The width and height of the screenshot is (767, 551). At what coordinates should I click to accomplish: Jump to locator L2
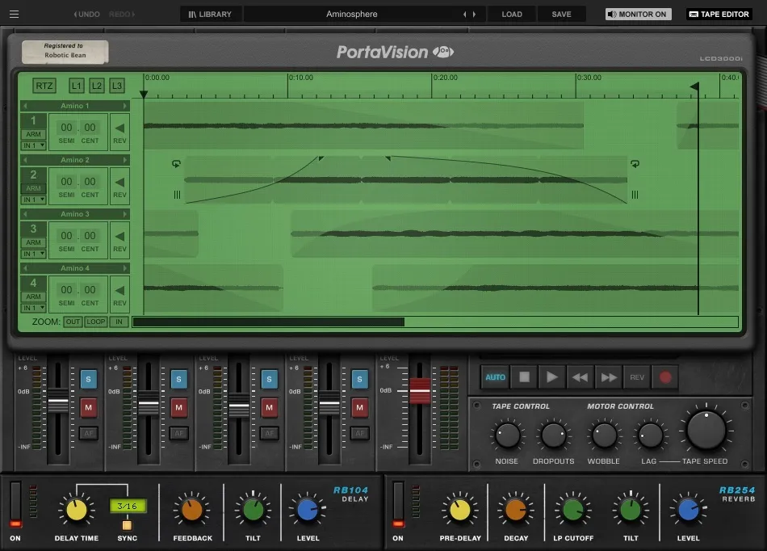(97, 86)
